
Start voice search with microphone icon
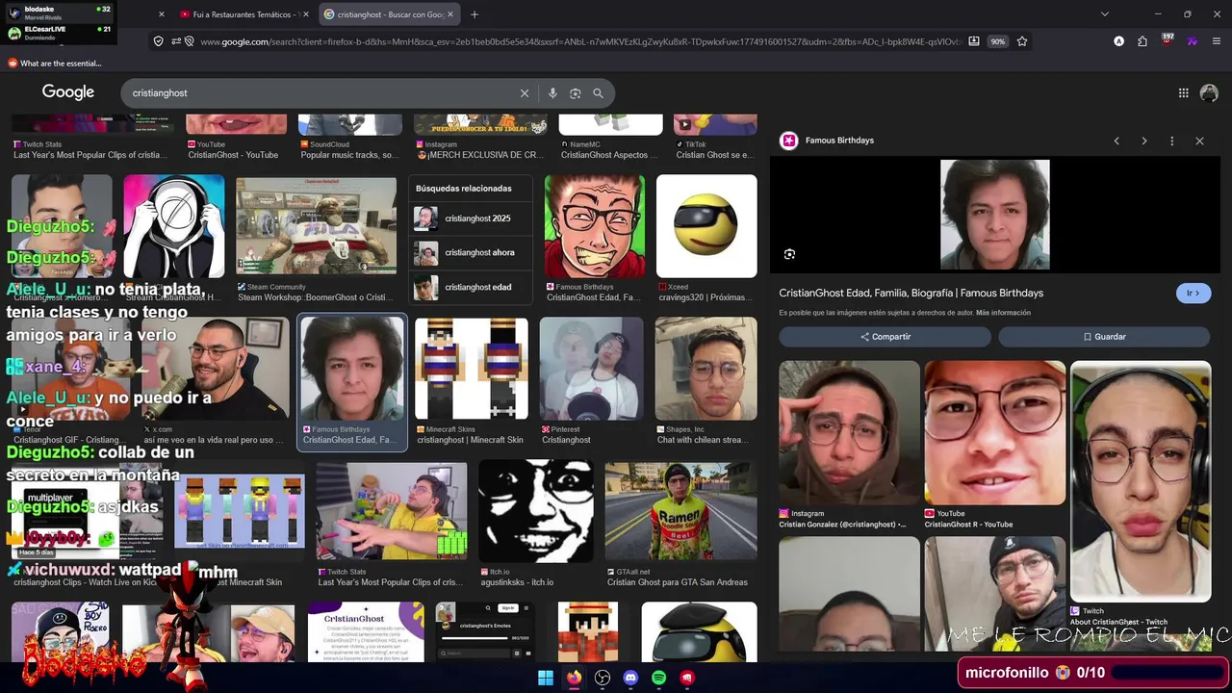tap(552, 93)
